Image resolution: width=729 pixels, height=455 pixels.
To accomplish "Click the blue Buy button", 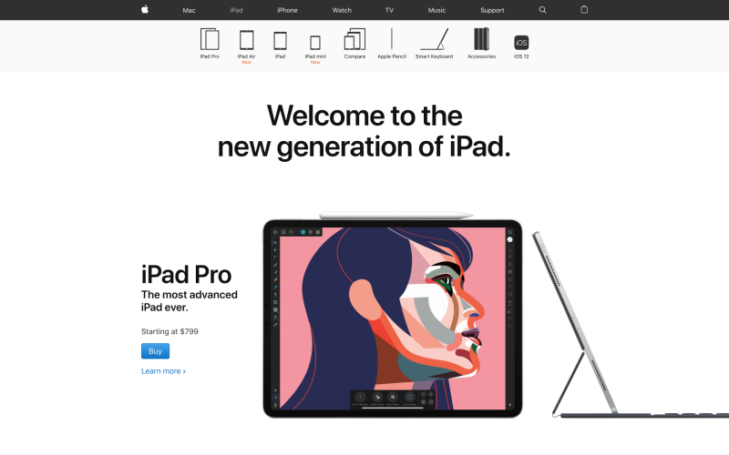I will [x=155, y=351].
